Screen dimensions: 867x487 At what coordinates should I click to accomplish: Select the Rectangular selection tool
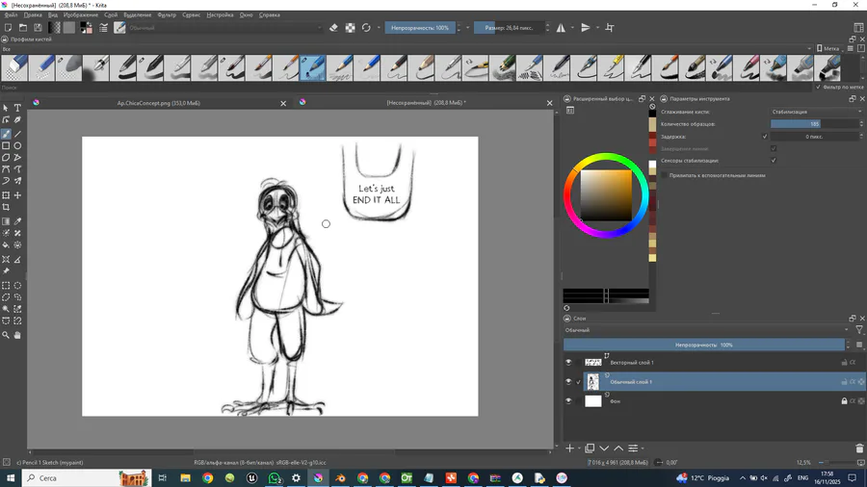pyautogui.click(x=6, y=286)
